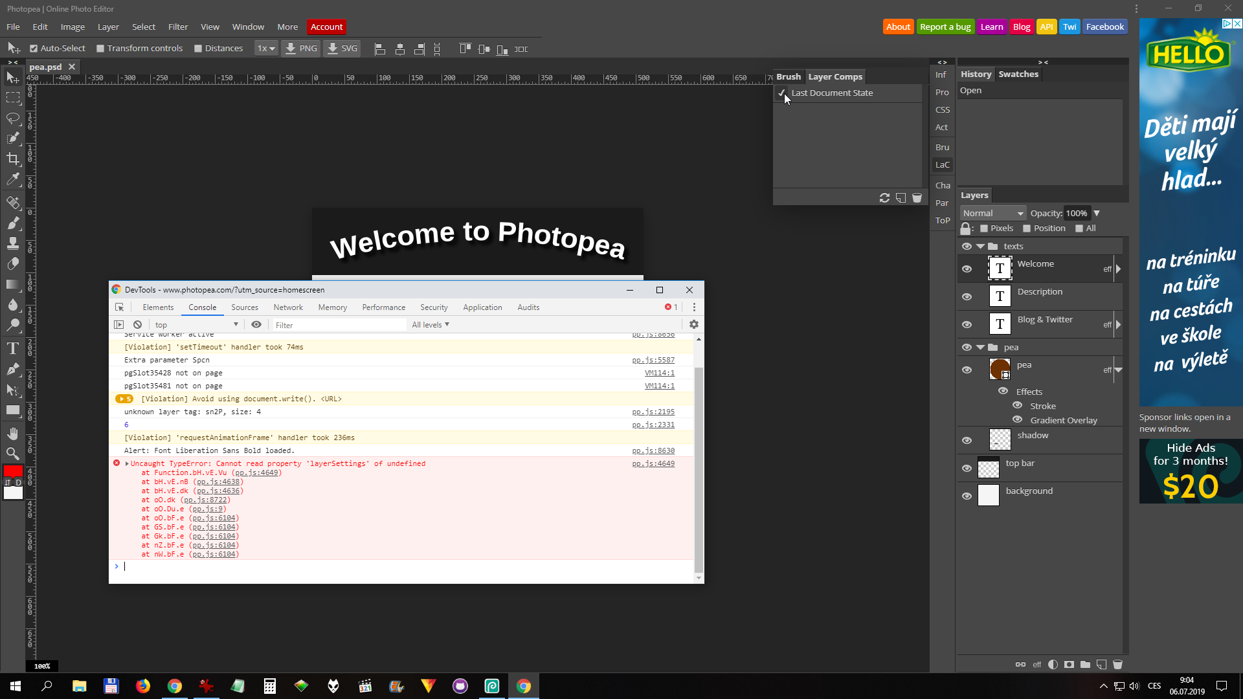Open the All levels dropdown in DevTools
This screenshot has width=1243, height=699.
(x=430, y=324)
